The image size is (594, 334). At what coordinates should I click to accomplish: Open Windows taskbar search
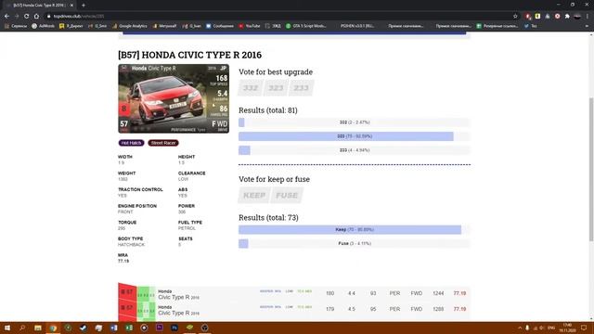click(22, 328)
